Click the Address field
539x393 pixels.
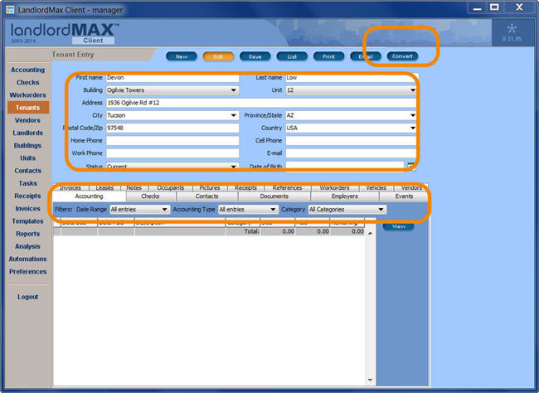261,103
